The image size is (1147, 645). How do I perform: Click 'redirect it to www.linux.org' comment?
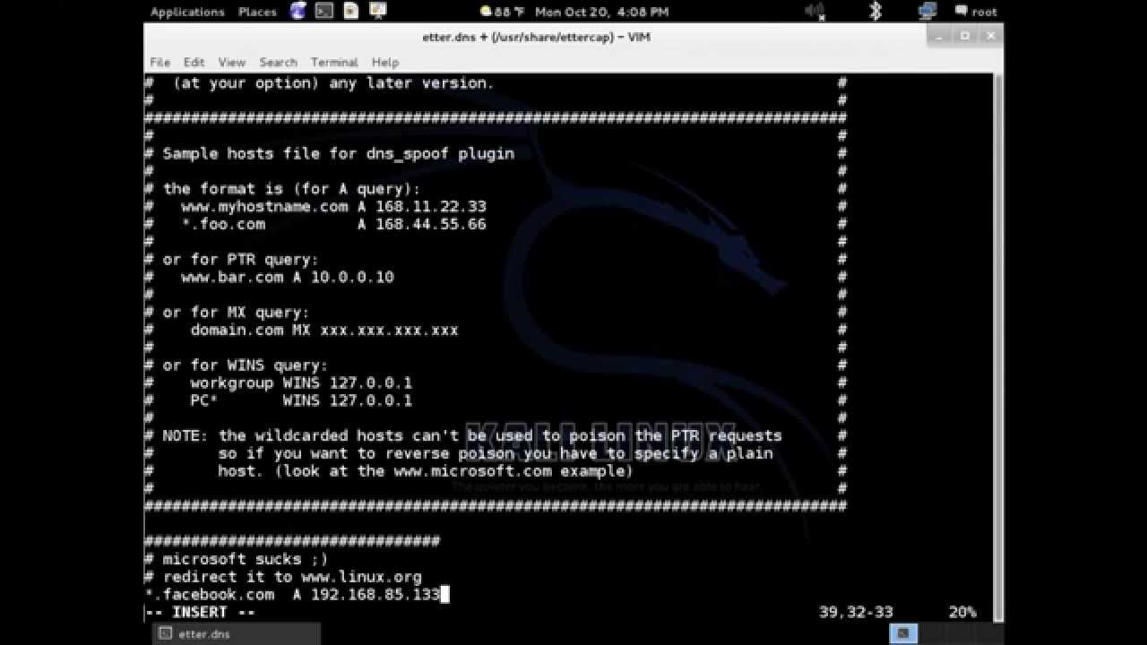(292, 577)
